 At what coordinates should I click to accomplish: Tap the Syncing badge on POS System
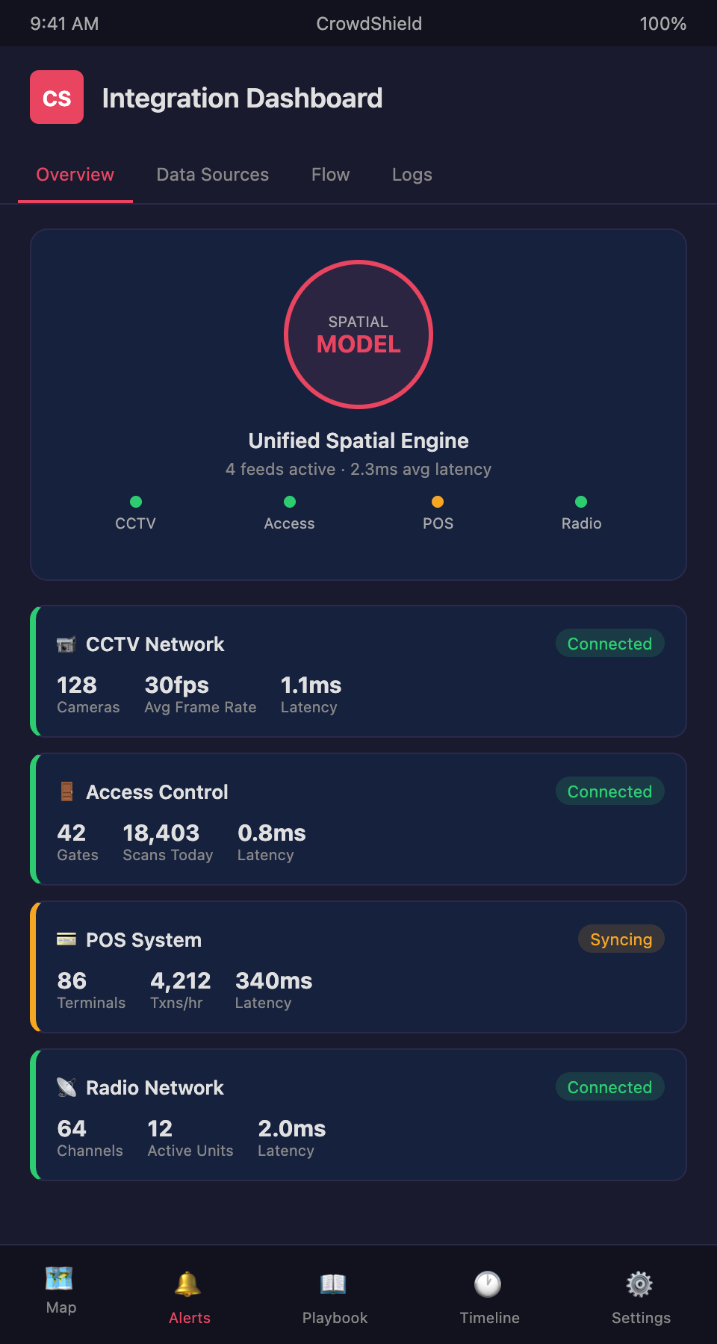pyautogui.click(x=621, y=939)
